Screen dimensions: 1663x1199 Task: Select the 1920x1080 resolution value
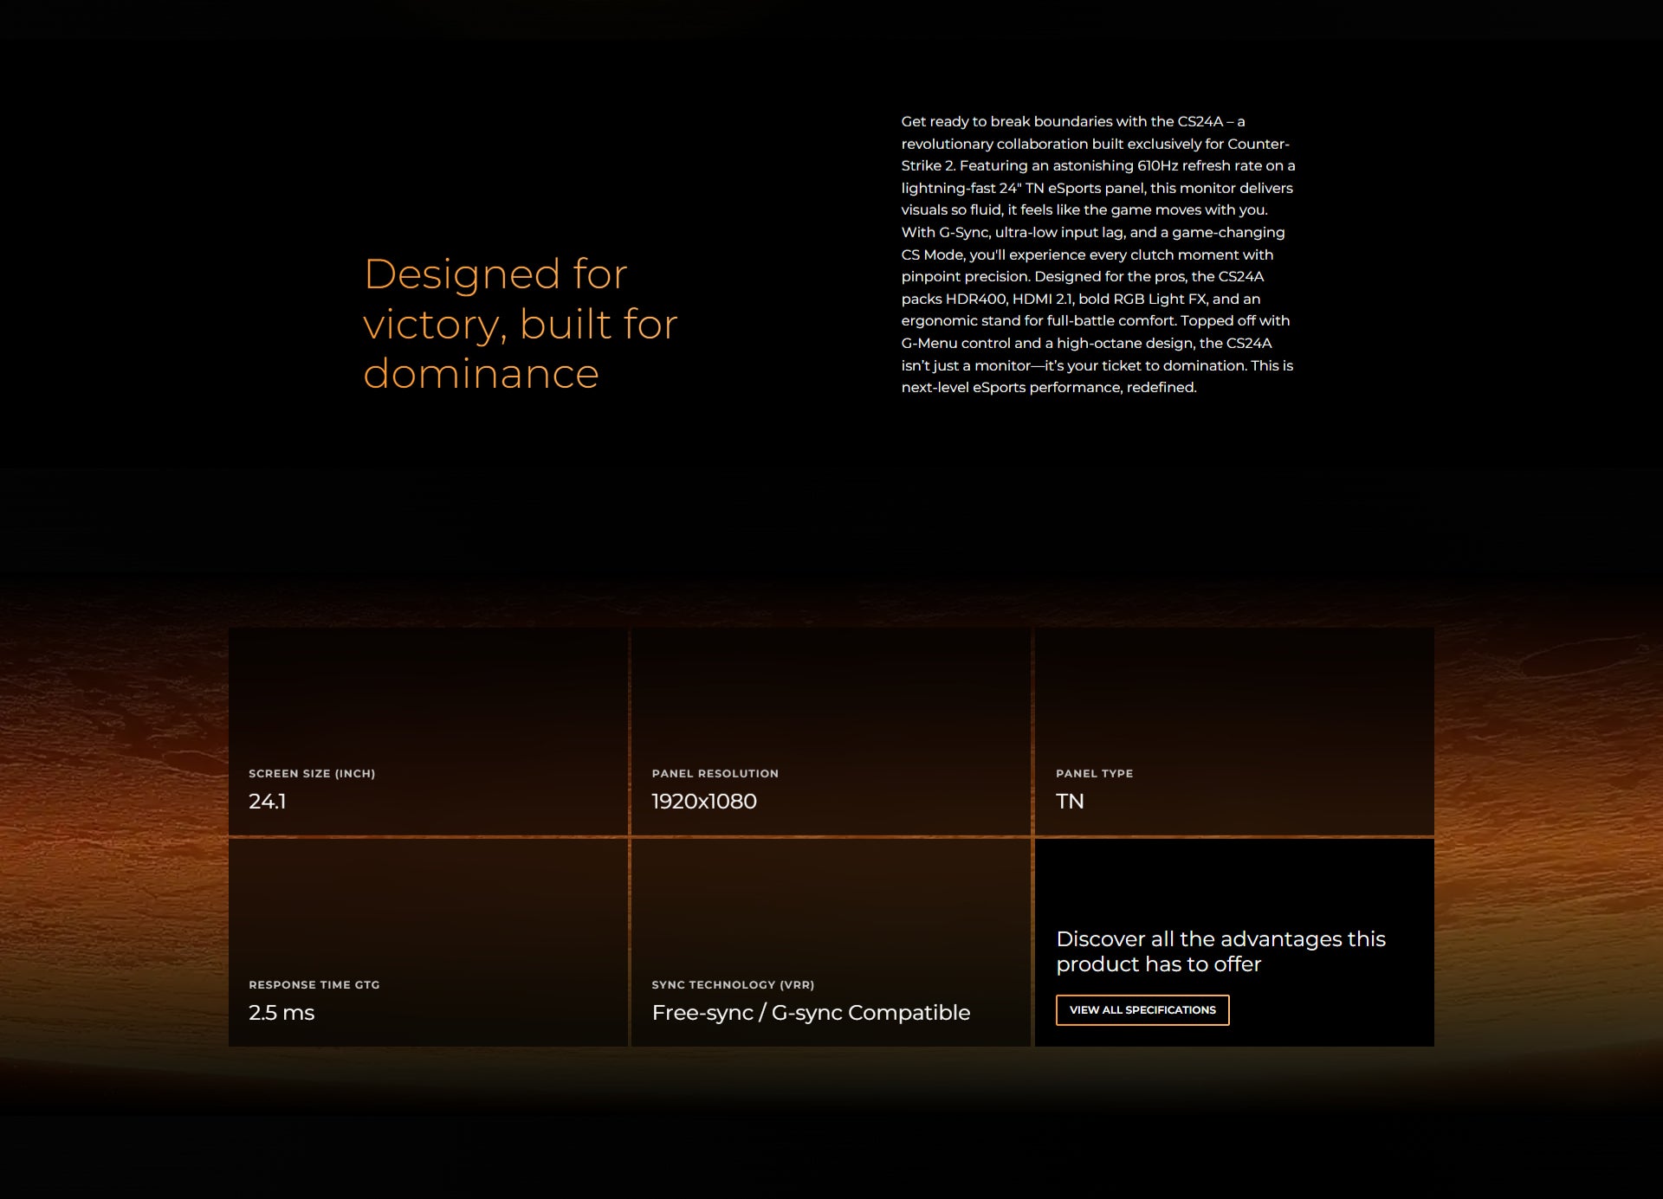click(x=704, y=802)
